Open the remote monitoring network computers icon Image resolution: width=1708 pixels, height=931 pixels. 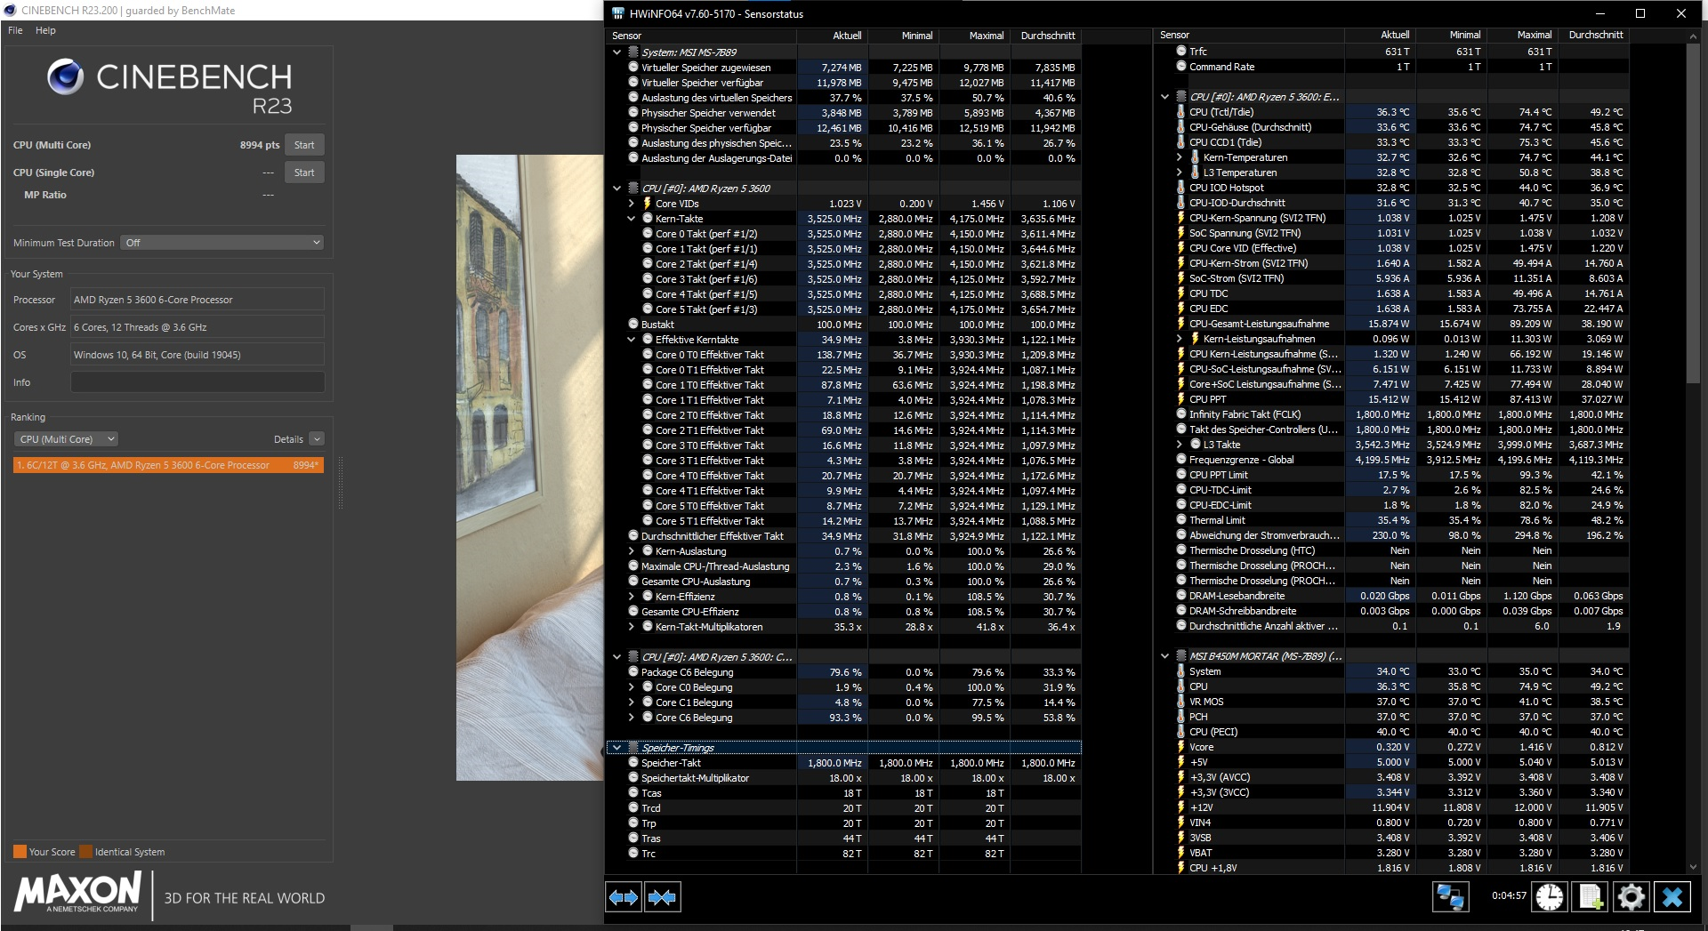coord(1450,897)
